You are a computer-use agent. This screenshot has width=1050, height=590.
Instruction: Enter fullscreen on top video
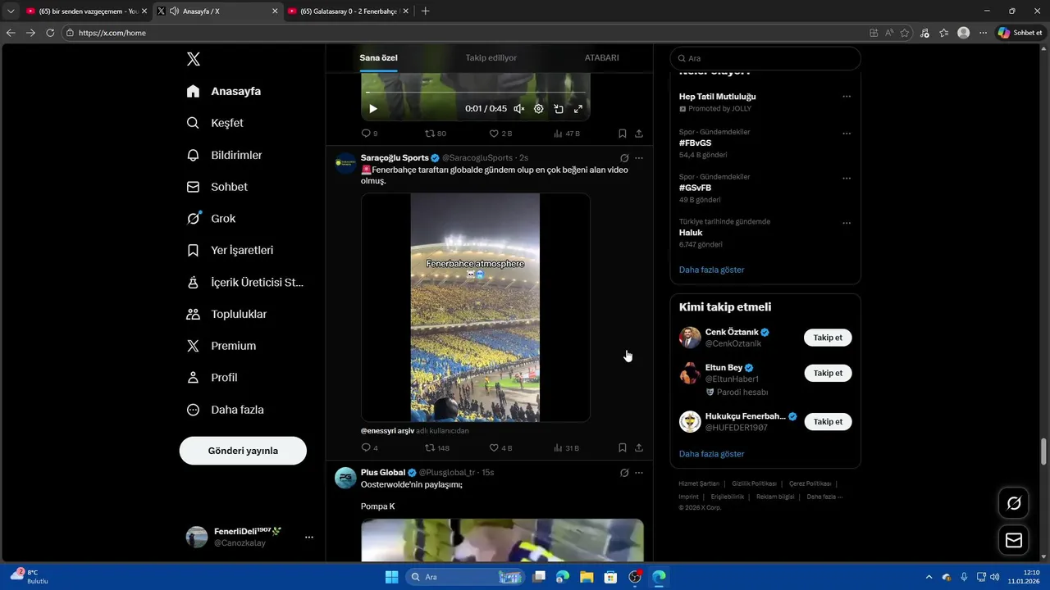[x=578, y=109]
